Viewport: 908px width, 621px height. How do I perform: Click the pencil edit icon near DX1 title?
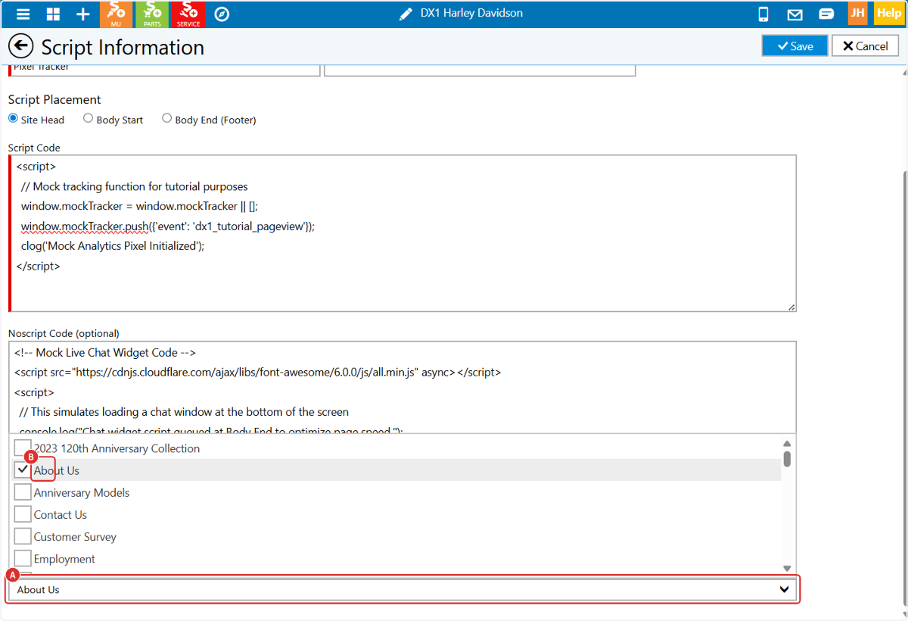pyautogui.click(x=406, y=14)
